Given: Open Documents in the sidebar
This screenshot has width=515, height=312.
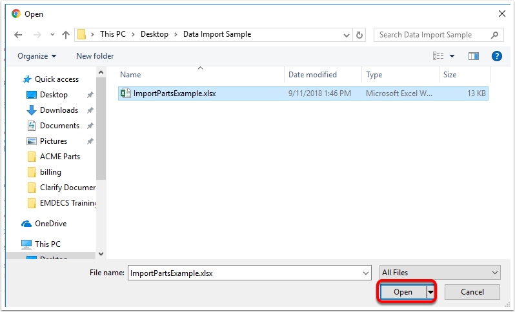Looking at the screenshot, I should pyautogui.click(x=59, y=126).
